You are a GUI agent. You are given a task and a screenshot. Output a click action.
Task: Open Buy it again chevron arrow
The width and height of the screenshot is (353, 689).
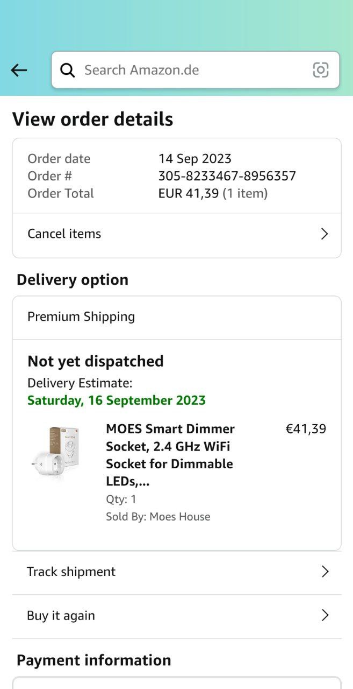[325, 615]
